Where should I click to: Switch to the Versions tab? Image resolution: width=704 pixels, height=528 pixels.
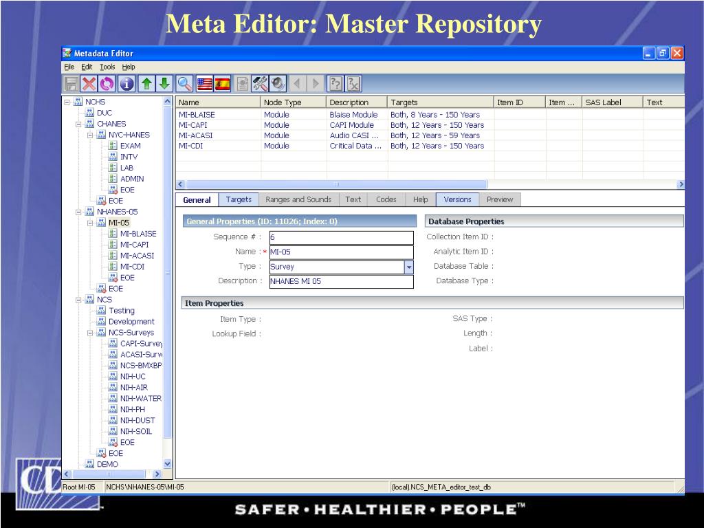coord(457,199)
